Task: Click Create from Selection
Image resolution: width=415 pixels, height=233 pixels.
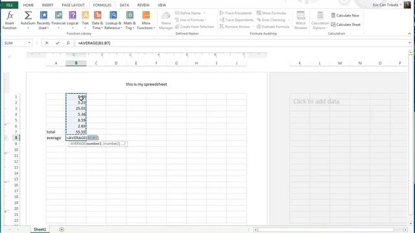Action: pos(195,27)
